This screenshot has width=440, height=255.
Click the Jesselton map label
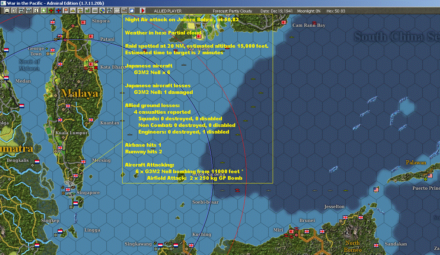tap(334, 207)
